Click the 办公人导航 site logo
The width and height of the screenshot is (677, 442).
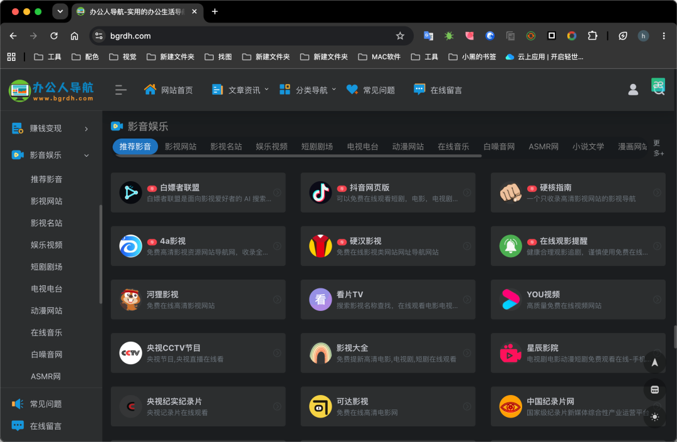tap(51, 91)
